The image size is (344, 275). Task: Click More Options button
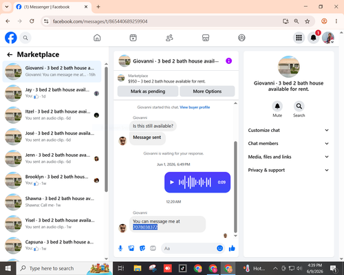(x=207, y=91)
